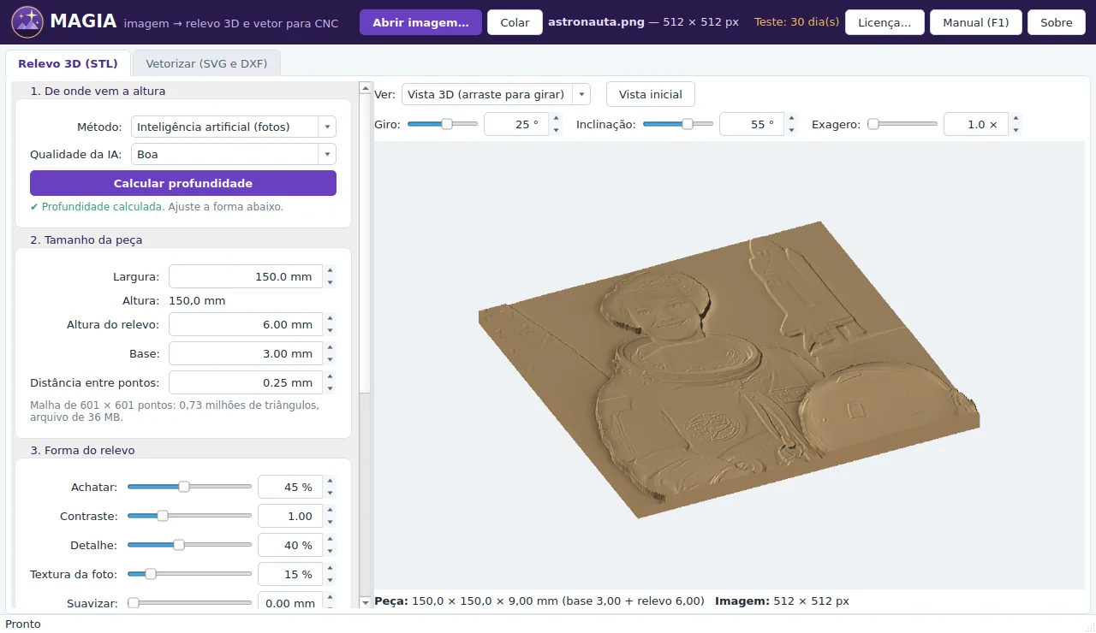Click the Exagero slider
This screenshot has height=633, width=1096.
(x=902, y=124)
